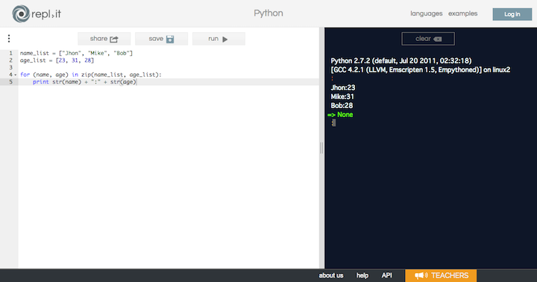Select line number 3 in gutter
This screenshot has width=537, height=282.
click(11, 67)
